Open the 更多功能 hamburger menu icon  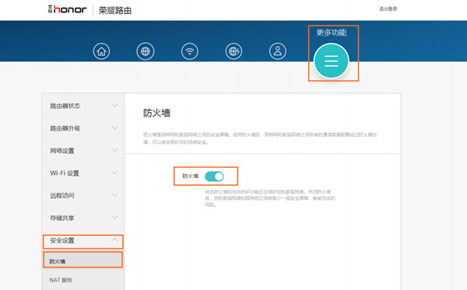click(x=332, y=61)
